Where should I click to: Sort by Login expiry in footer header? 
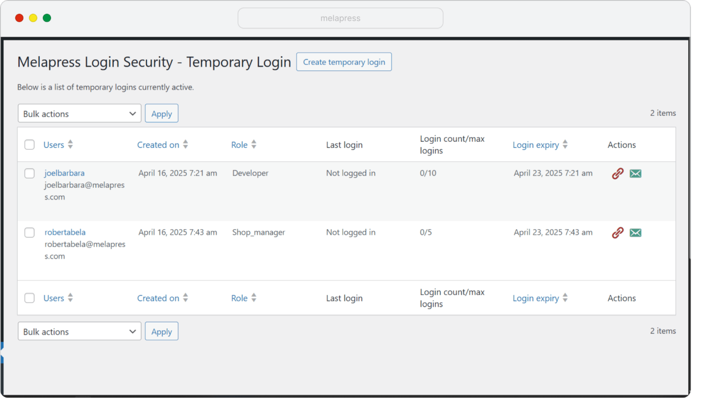pos(536,298)
